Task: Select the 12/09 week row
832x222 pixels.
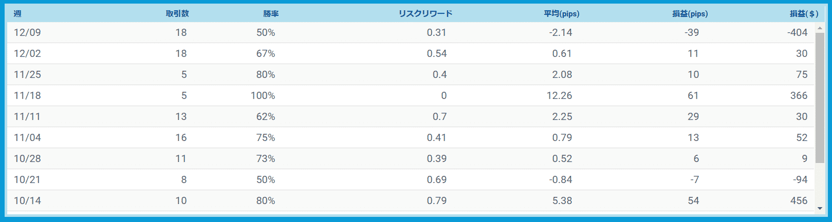Action: (411, 32)
